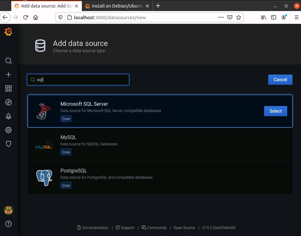301x236 pixels.
Task: Click PostgreSQL compatible databases description text
Action: point(106,177)
